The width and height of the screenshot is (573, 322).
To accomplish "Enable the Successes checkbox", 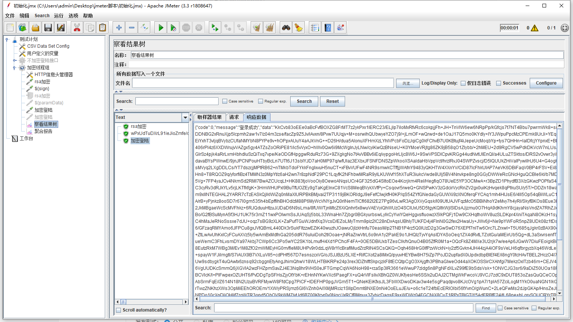I will click(499, 83).
